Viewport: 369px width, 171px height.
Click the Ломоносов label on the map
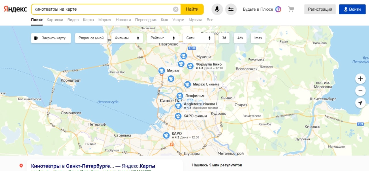[71, 113]
